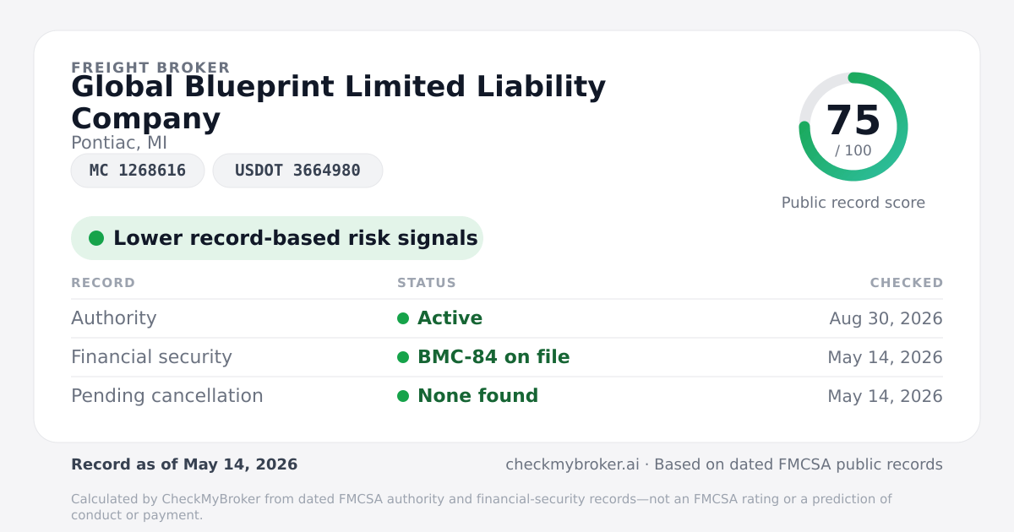Click the RECORD column header
The image size is (1014, 532).
click(103, 283)
